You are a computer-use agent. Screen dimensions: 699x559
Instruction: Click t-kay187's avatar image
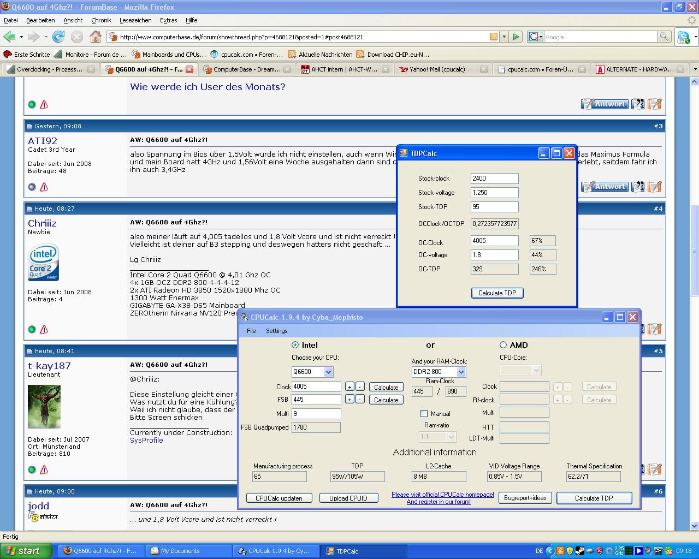pyautogui.click(x=44, y=407)
